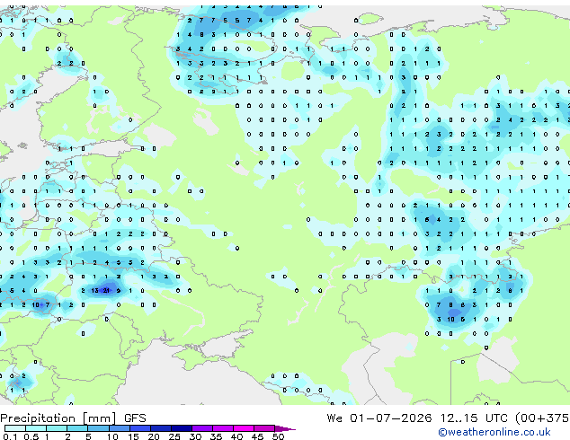Screen dimensions: 570x440
Task: Click the legend swatch between 20 and 25
Action: point(160,428)
